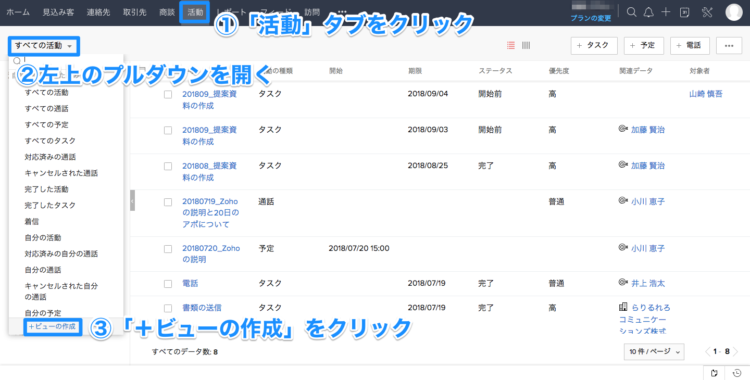Screen dimensions: 750x380
Task: Select 自分の通話 view in list
Action: 43,270
